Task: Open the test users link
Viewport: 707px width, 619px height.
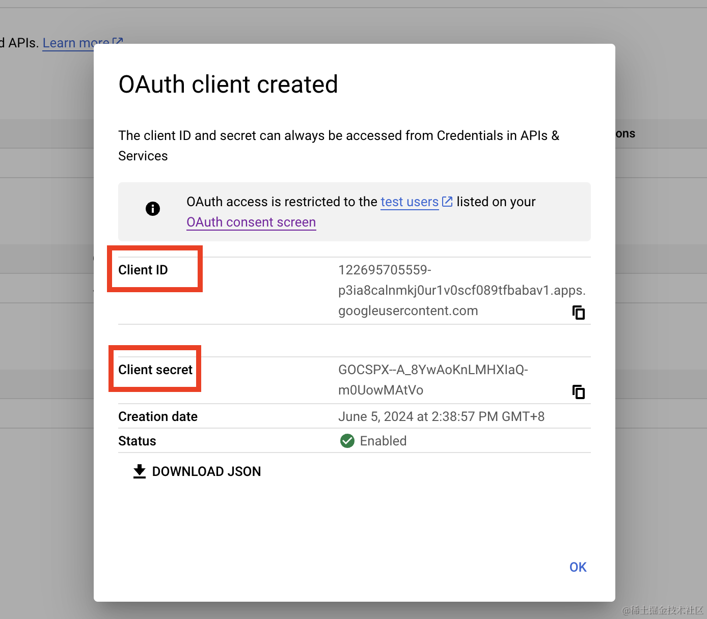Action: pyautogui.click(x=409, y=202)
